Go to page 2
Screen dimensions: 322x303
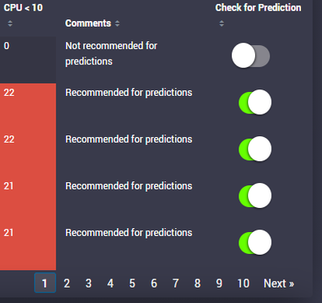coord(67,284)
